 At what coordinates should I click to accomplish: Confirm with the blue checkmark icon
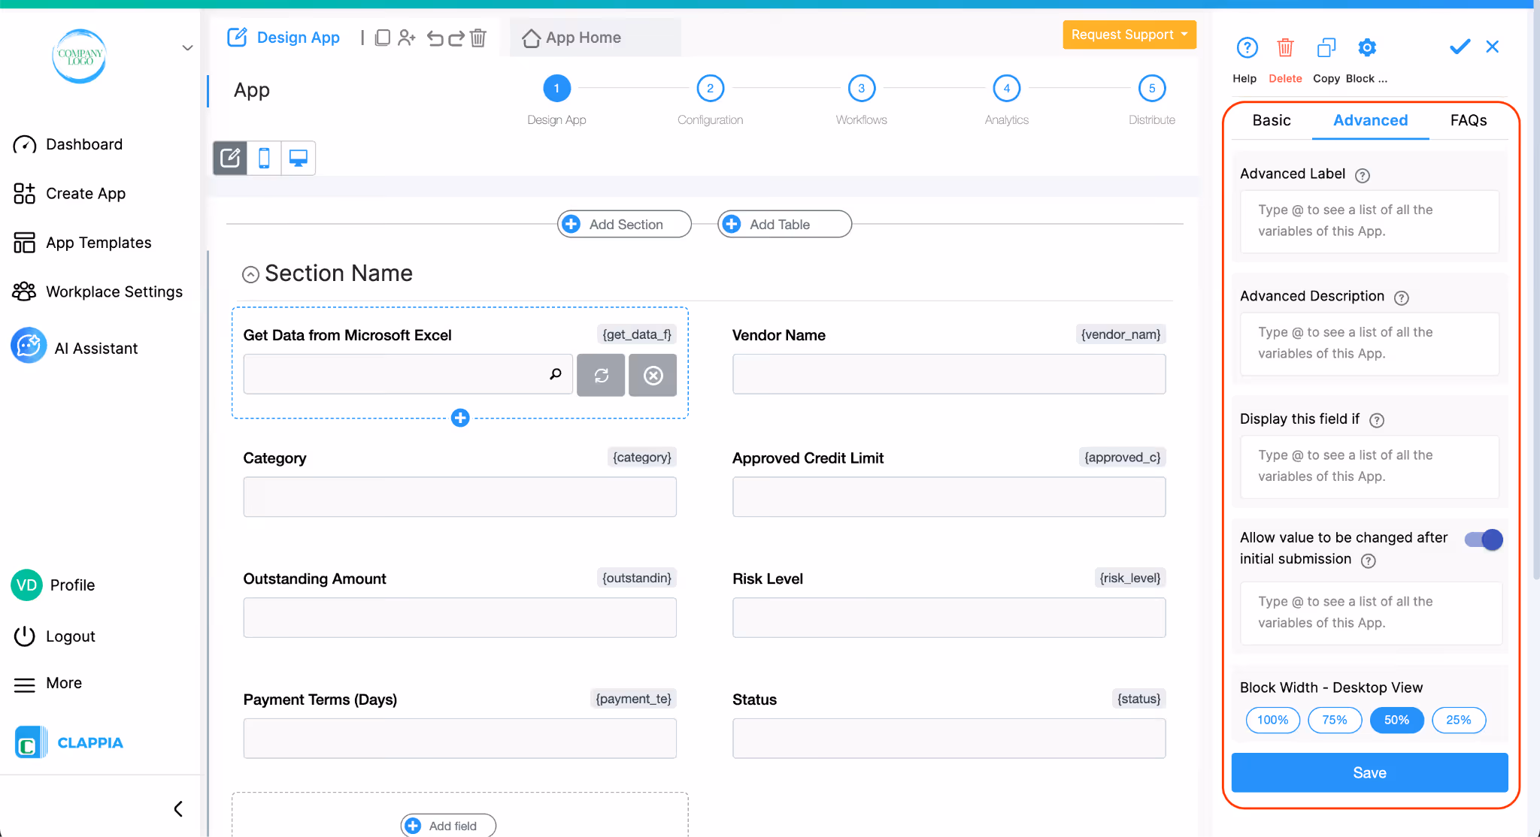click(1460, 47)
